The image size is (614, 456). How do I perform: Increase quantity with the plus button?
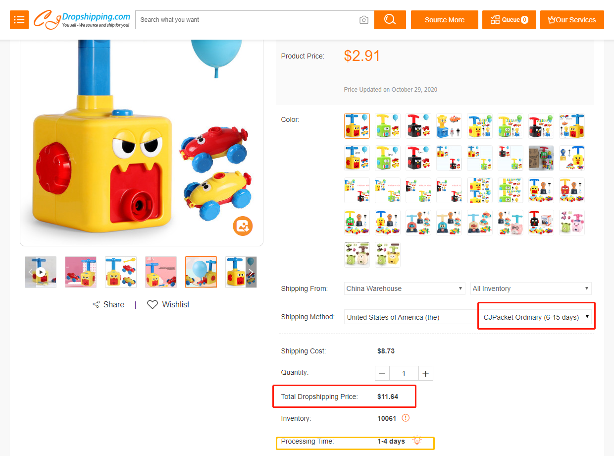425,373
